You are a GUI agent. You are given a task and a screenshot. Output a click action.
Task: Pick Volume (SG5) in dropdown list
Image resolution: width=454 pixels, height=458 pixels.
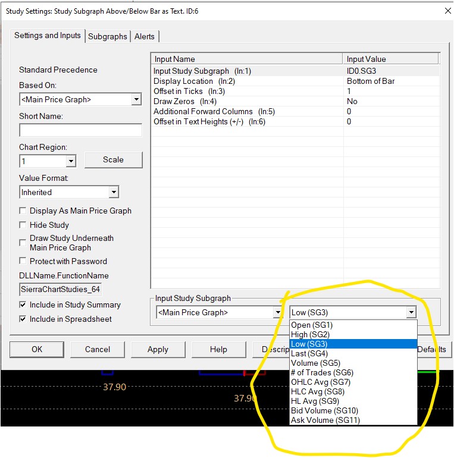pos(353,363)
